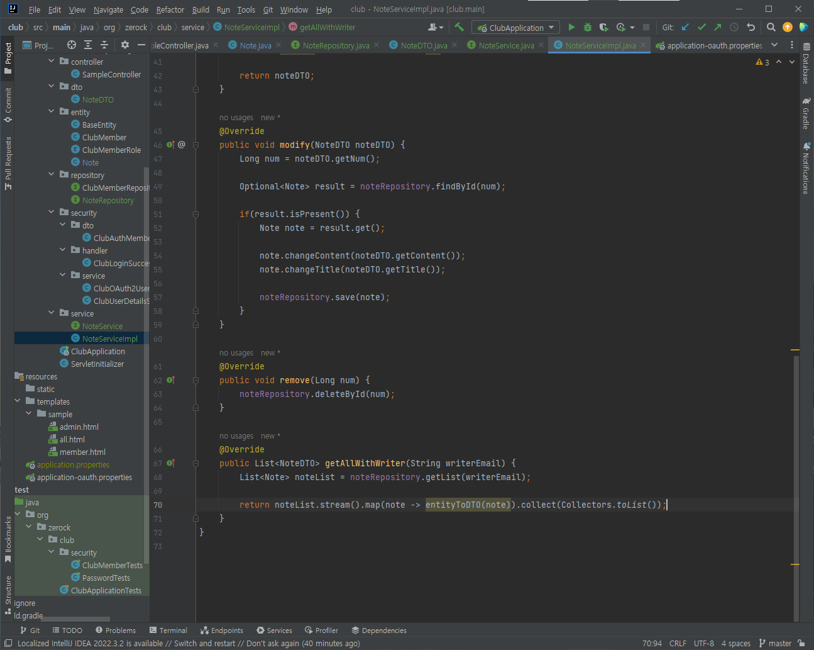Build project with the hammer icon

459,27
